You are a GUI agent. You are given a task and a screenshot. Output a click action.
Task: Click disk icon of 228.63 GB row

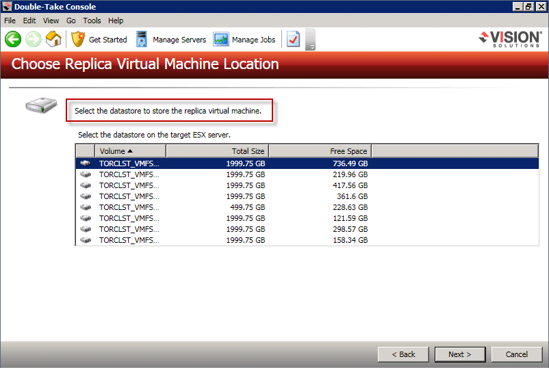[86, 207]
